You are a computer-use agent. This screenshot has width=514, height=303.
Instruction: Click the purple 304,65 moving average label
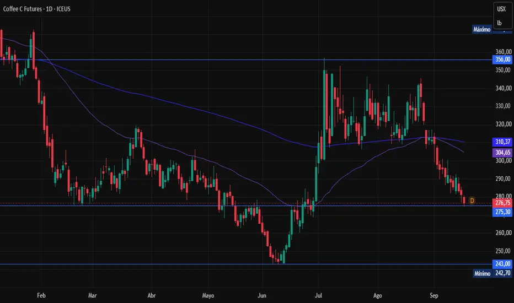pos(502,152)
